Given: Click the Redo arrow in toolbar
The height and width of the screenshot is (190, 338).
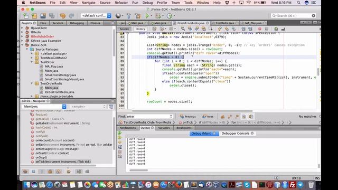Looking at the screenshot, I should pos(71,16).
